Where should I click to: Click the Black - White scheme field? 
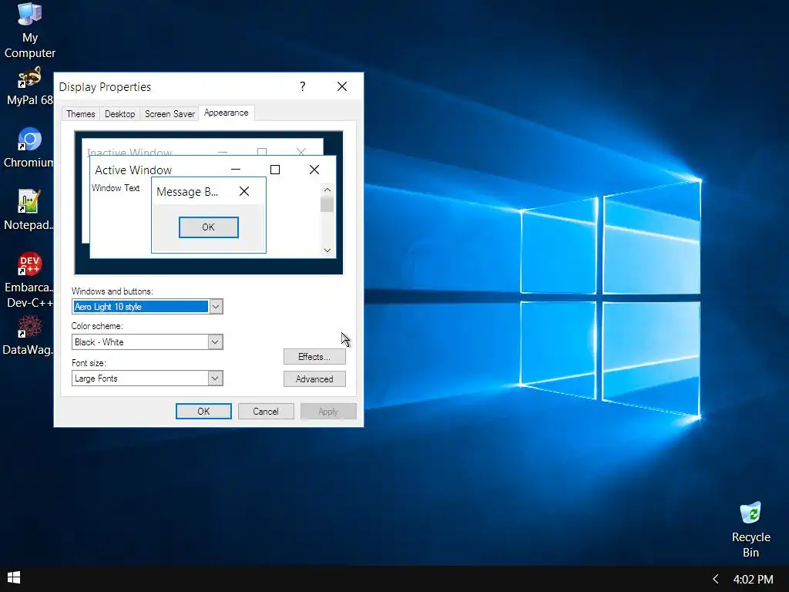(x=140, y=342)
